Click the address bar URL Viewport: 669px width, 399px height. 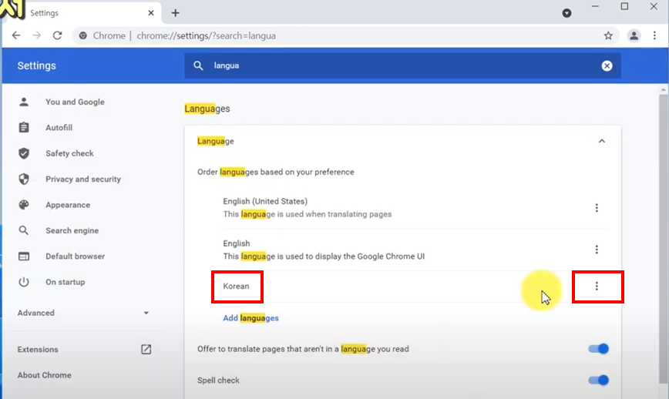pos(206,35)
